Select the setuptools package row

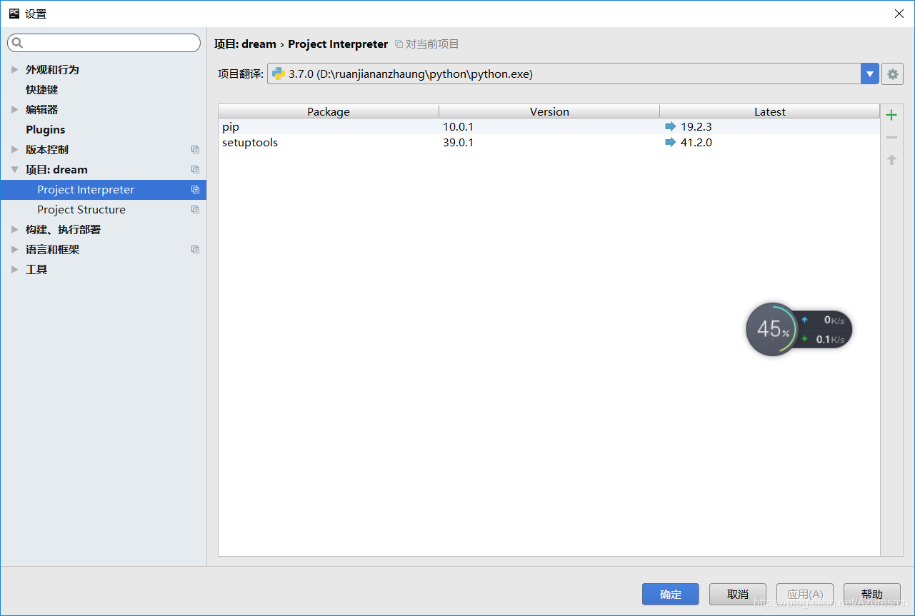(x=549, y=142)
